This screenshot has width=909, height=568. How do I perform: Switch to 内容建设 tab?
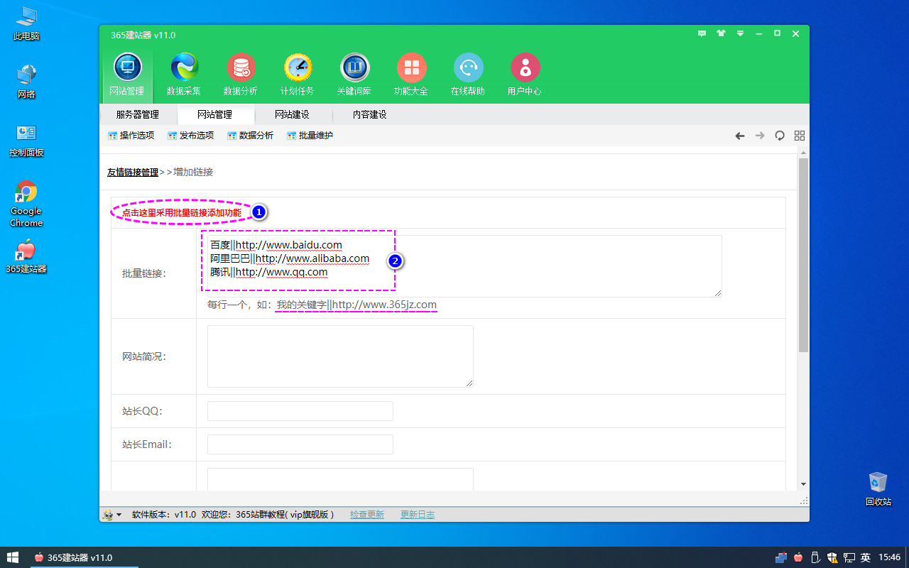370,114
